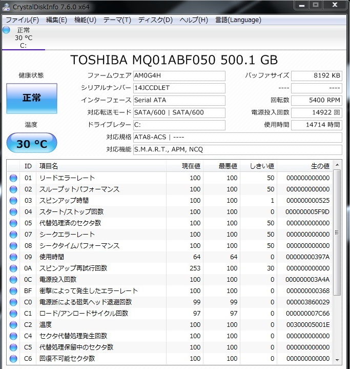The image size is (350, 369).
Task: Select the C: drive status orb icon
Action: click(6, 30)
